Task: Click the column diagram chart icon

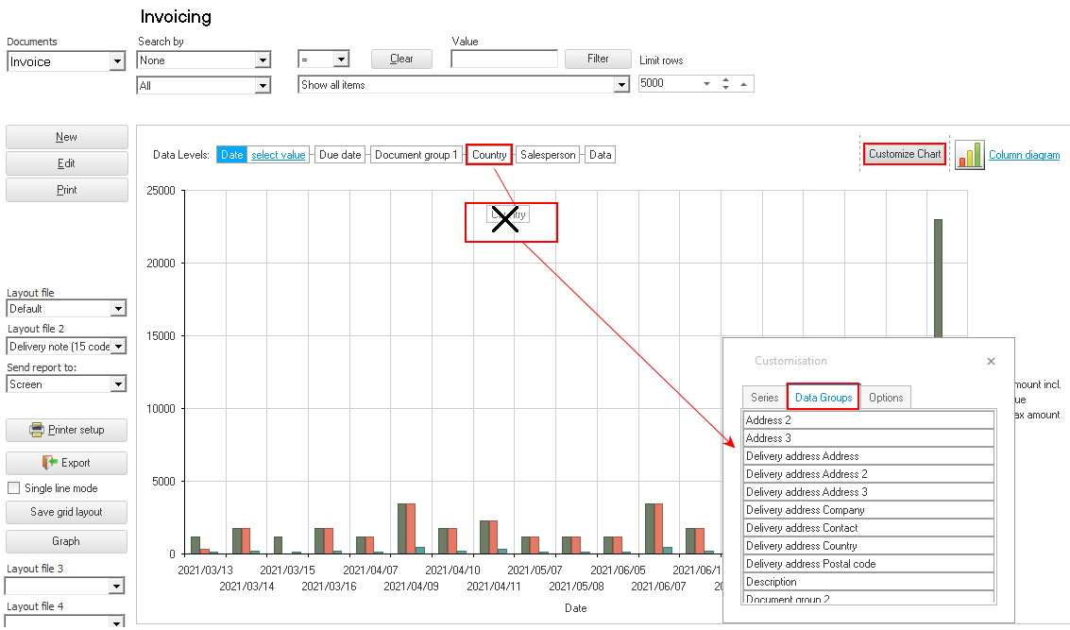Action: 969,155
